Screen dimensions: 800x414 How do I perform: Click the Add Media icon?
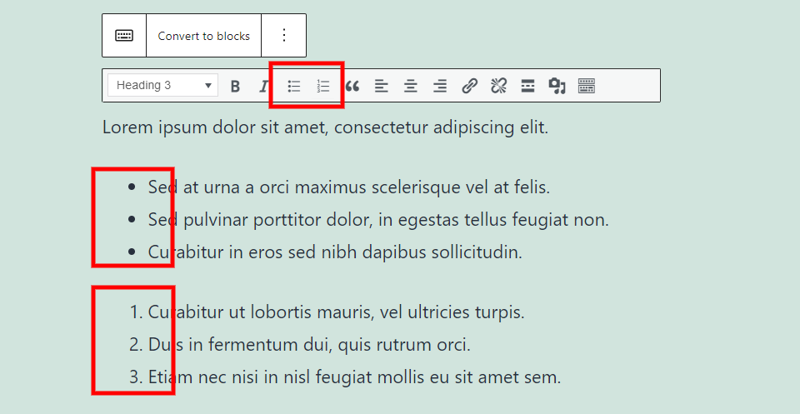point(557,86)
